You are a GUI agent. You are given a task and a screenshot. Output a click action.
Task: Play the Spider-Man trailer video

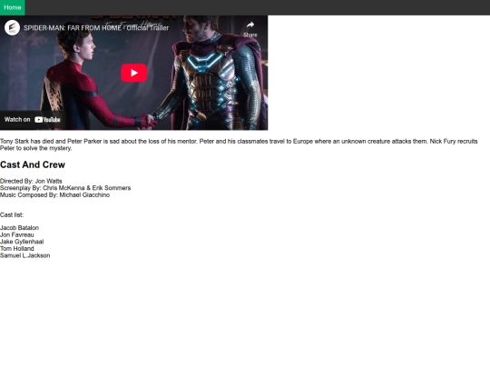pos(134,73)
